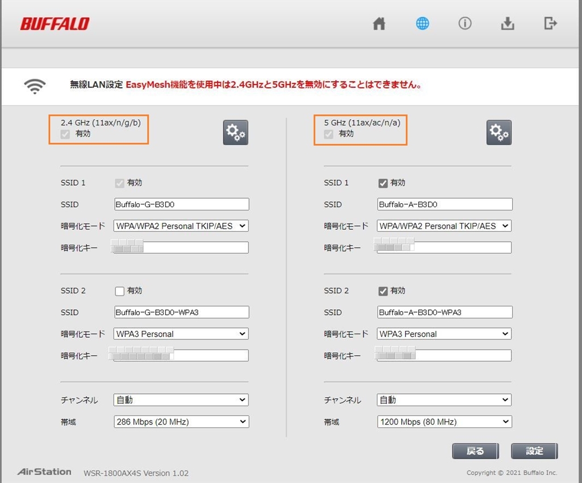Edit the Buffalo-A-B3D0 SSID field
Screen dimensions: 582x483
click(x=444, y=204)
